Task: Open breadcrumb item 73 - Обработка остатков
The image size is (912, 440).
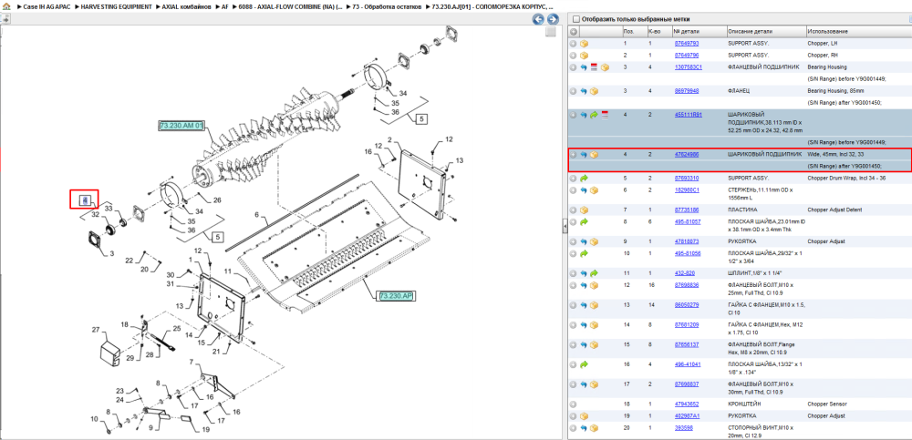Action: pyautogui.click(x=385, y=5)
